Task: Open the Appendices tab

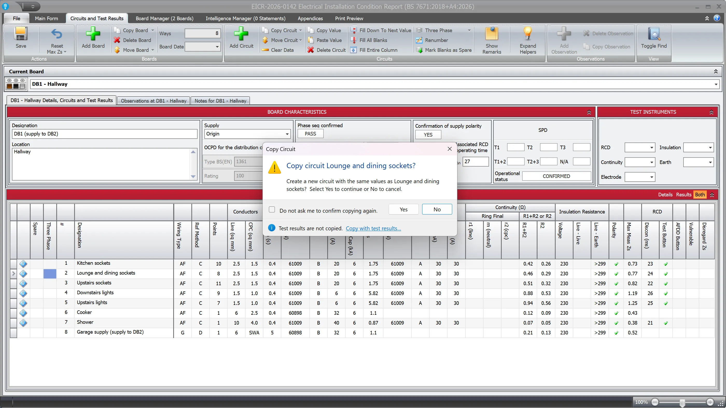Action: (x=310, y=18)
